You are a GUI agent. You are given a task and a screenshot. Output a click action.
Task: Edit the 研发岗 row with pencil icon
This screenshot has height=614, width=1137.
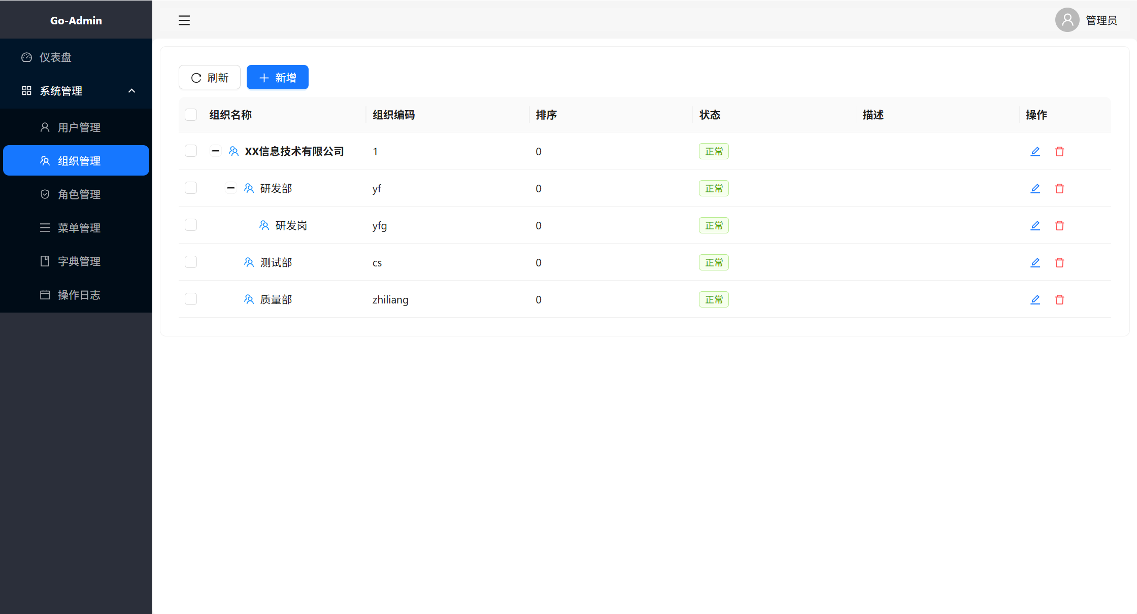point(1035,225)
